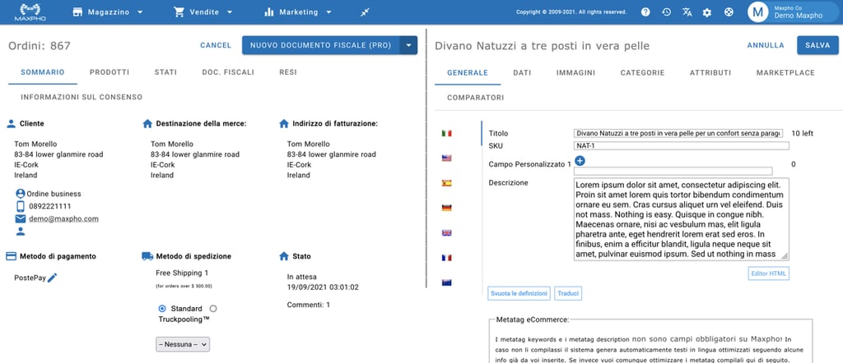Open the help question mark icon
This screenshot has width=843, height=363.
pyautogui.click(x=645, y=11)
